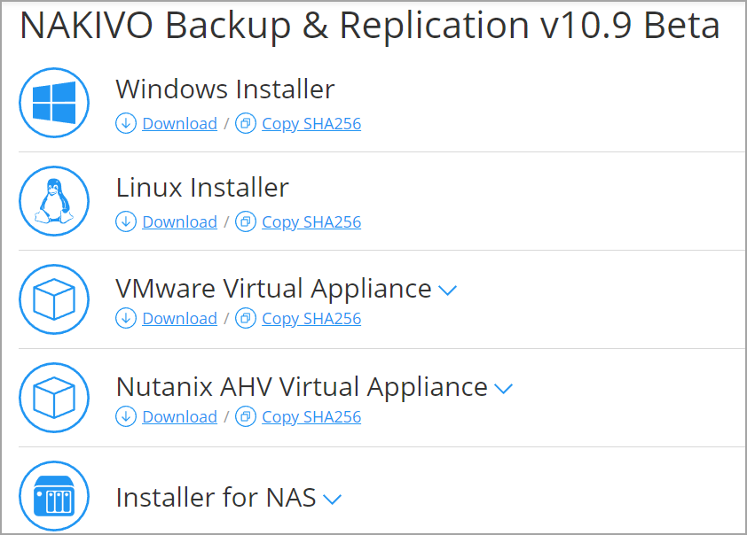Click the Nutanix AHV cube icon
747x535 pixels.
coord(54,398)
